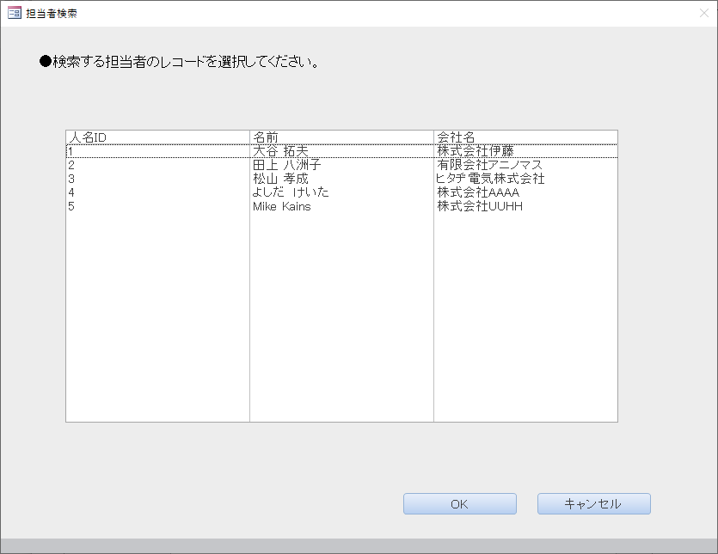Image resolution: width=718 pixels, height=554 pixels.
Task: Choose the 株式会社AAAA company entry
Action: pos(477,192)
